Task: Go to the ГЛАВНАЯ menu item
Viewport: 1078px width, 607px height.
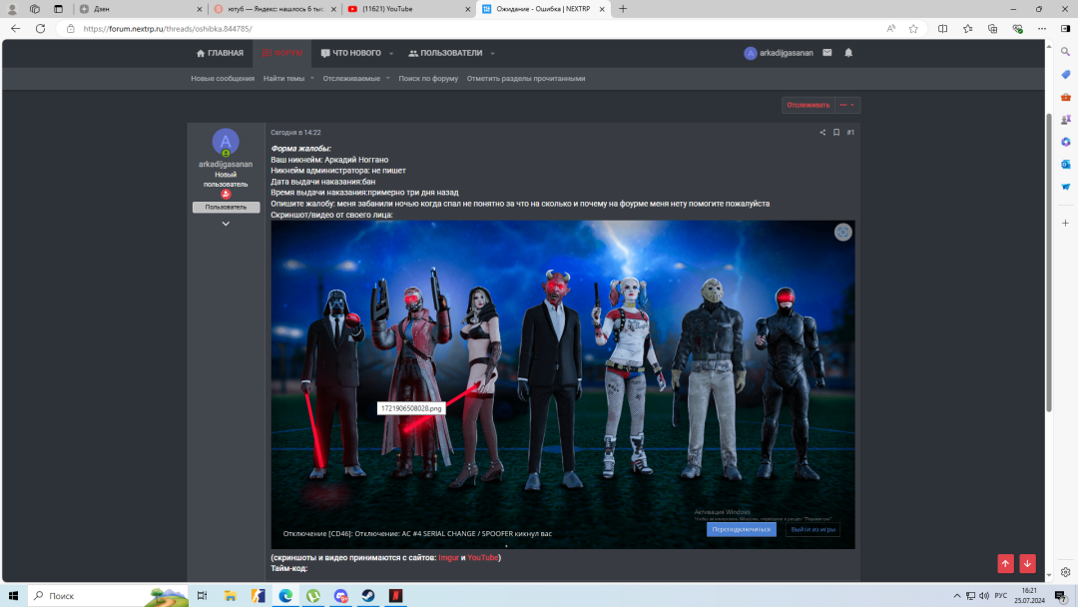Action: pos(220,53)
